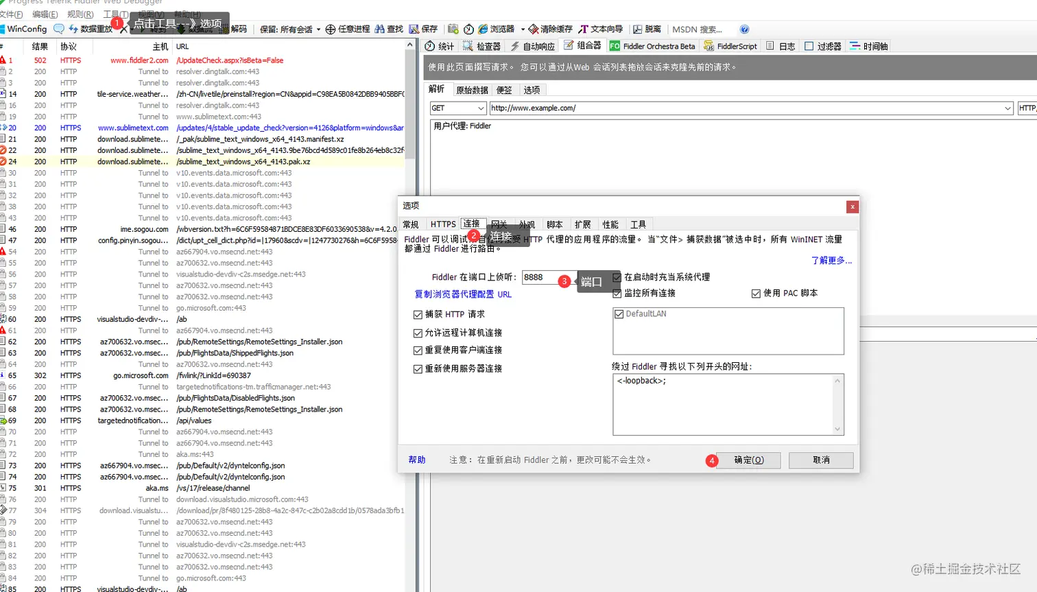Open the Fiddler Orchestra Beta tab
Screen dimensions: 1037x592
[x=652, y=46]
